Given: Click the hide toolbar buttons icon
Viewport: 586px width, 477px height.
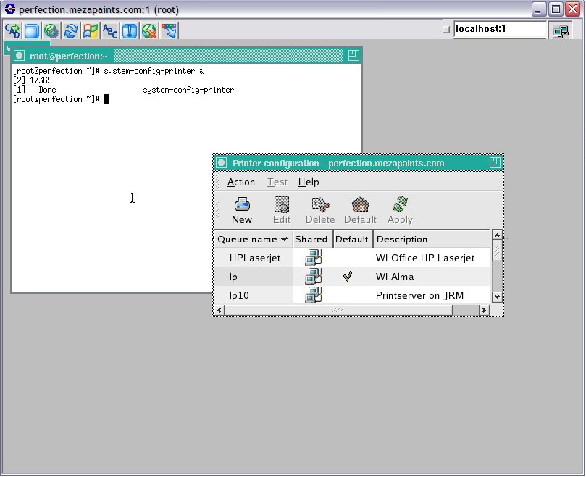Looking at the screenshot, I should [x=169, y=30].
